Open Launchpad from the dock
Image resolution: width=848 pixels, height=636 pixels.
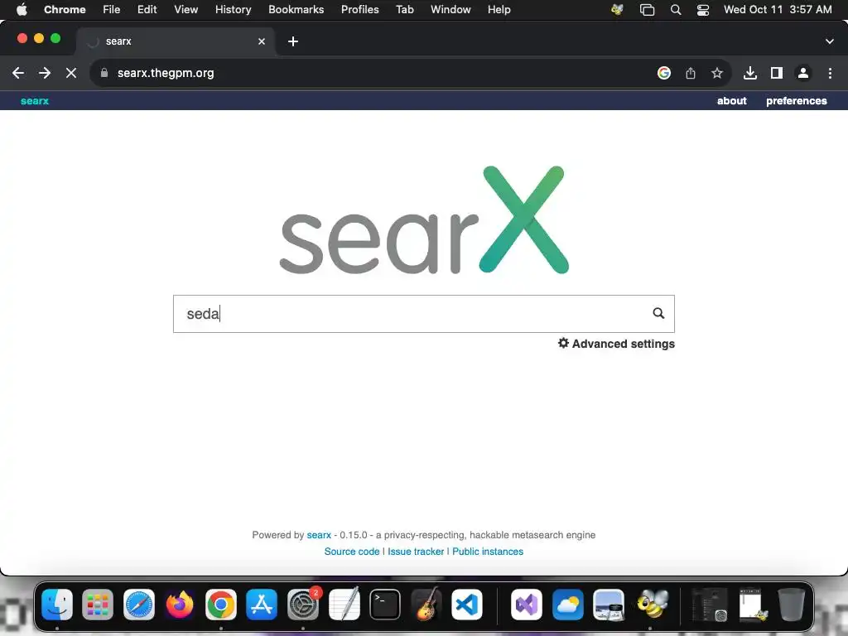[98, 605]
